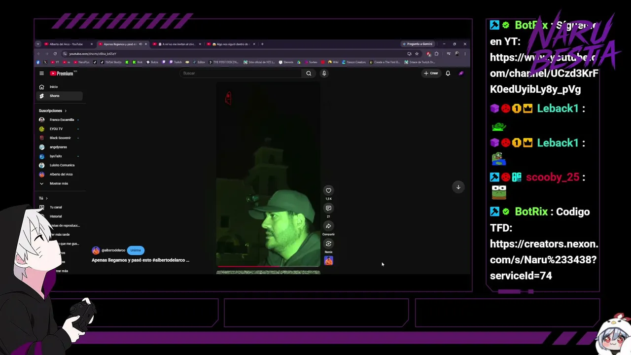Remix this Short

coord(328,244)
